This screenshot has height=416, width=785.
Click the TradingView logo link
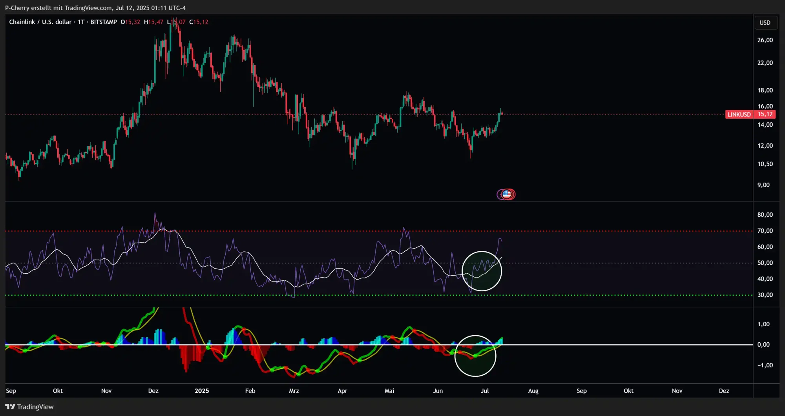tap(29, 407)
